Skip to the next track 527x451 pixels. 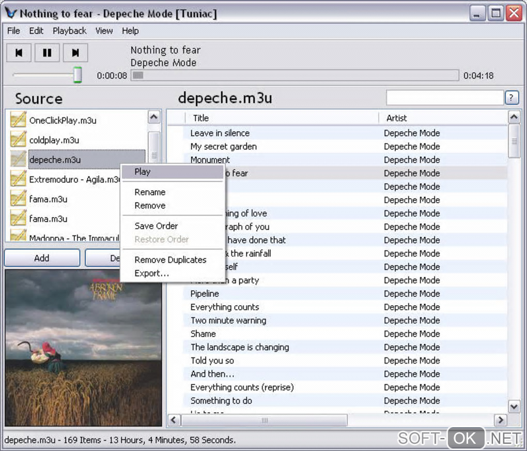click(75, 53)
